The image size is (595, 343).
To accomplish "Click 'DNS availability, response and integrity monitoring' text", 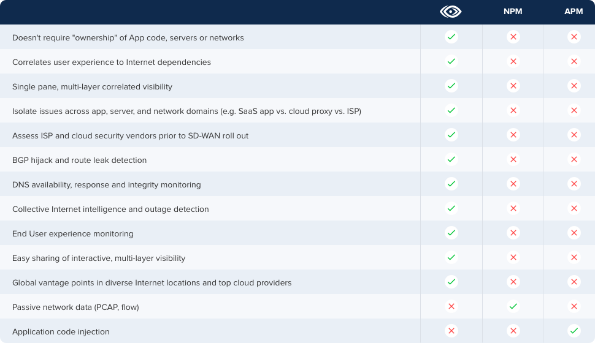I will [x=106, y=184].
